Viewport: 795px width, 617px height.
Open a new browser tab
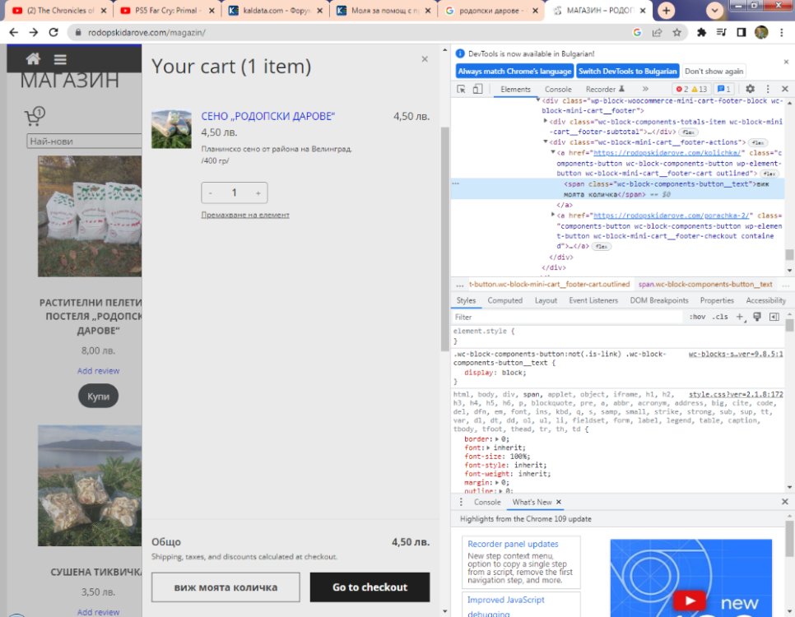[x=667, y=11]
